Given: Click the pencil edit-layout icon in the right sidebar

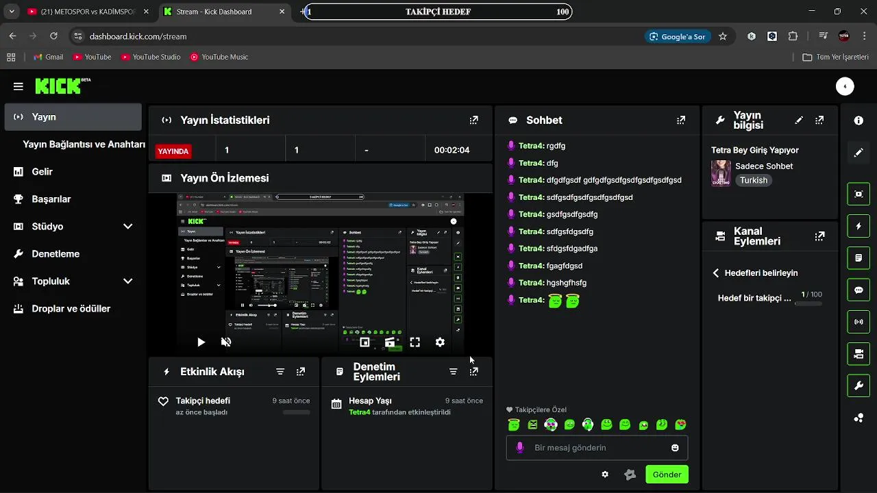Looking at the screenshot, I should pos(859,153).
